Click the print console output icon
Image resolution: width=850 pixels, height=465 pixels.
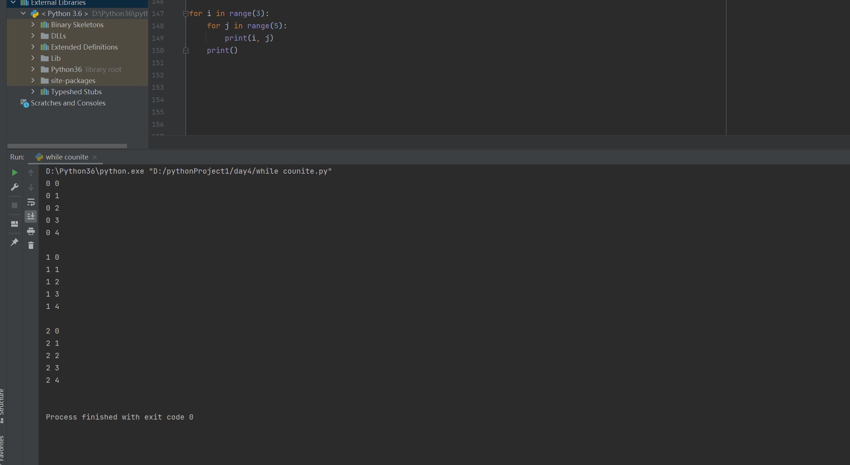coord(31,231)
